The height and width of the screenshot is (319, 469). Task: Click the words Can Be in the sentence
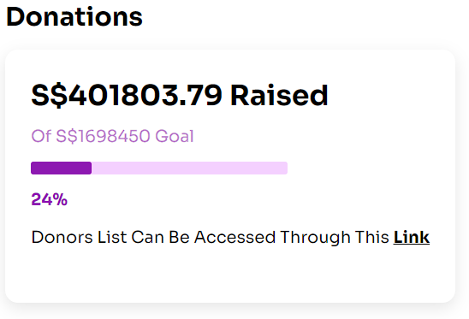coord(161,238)
